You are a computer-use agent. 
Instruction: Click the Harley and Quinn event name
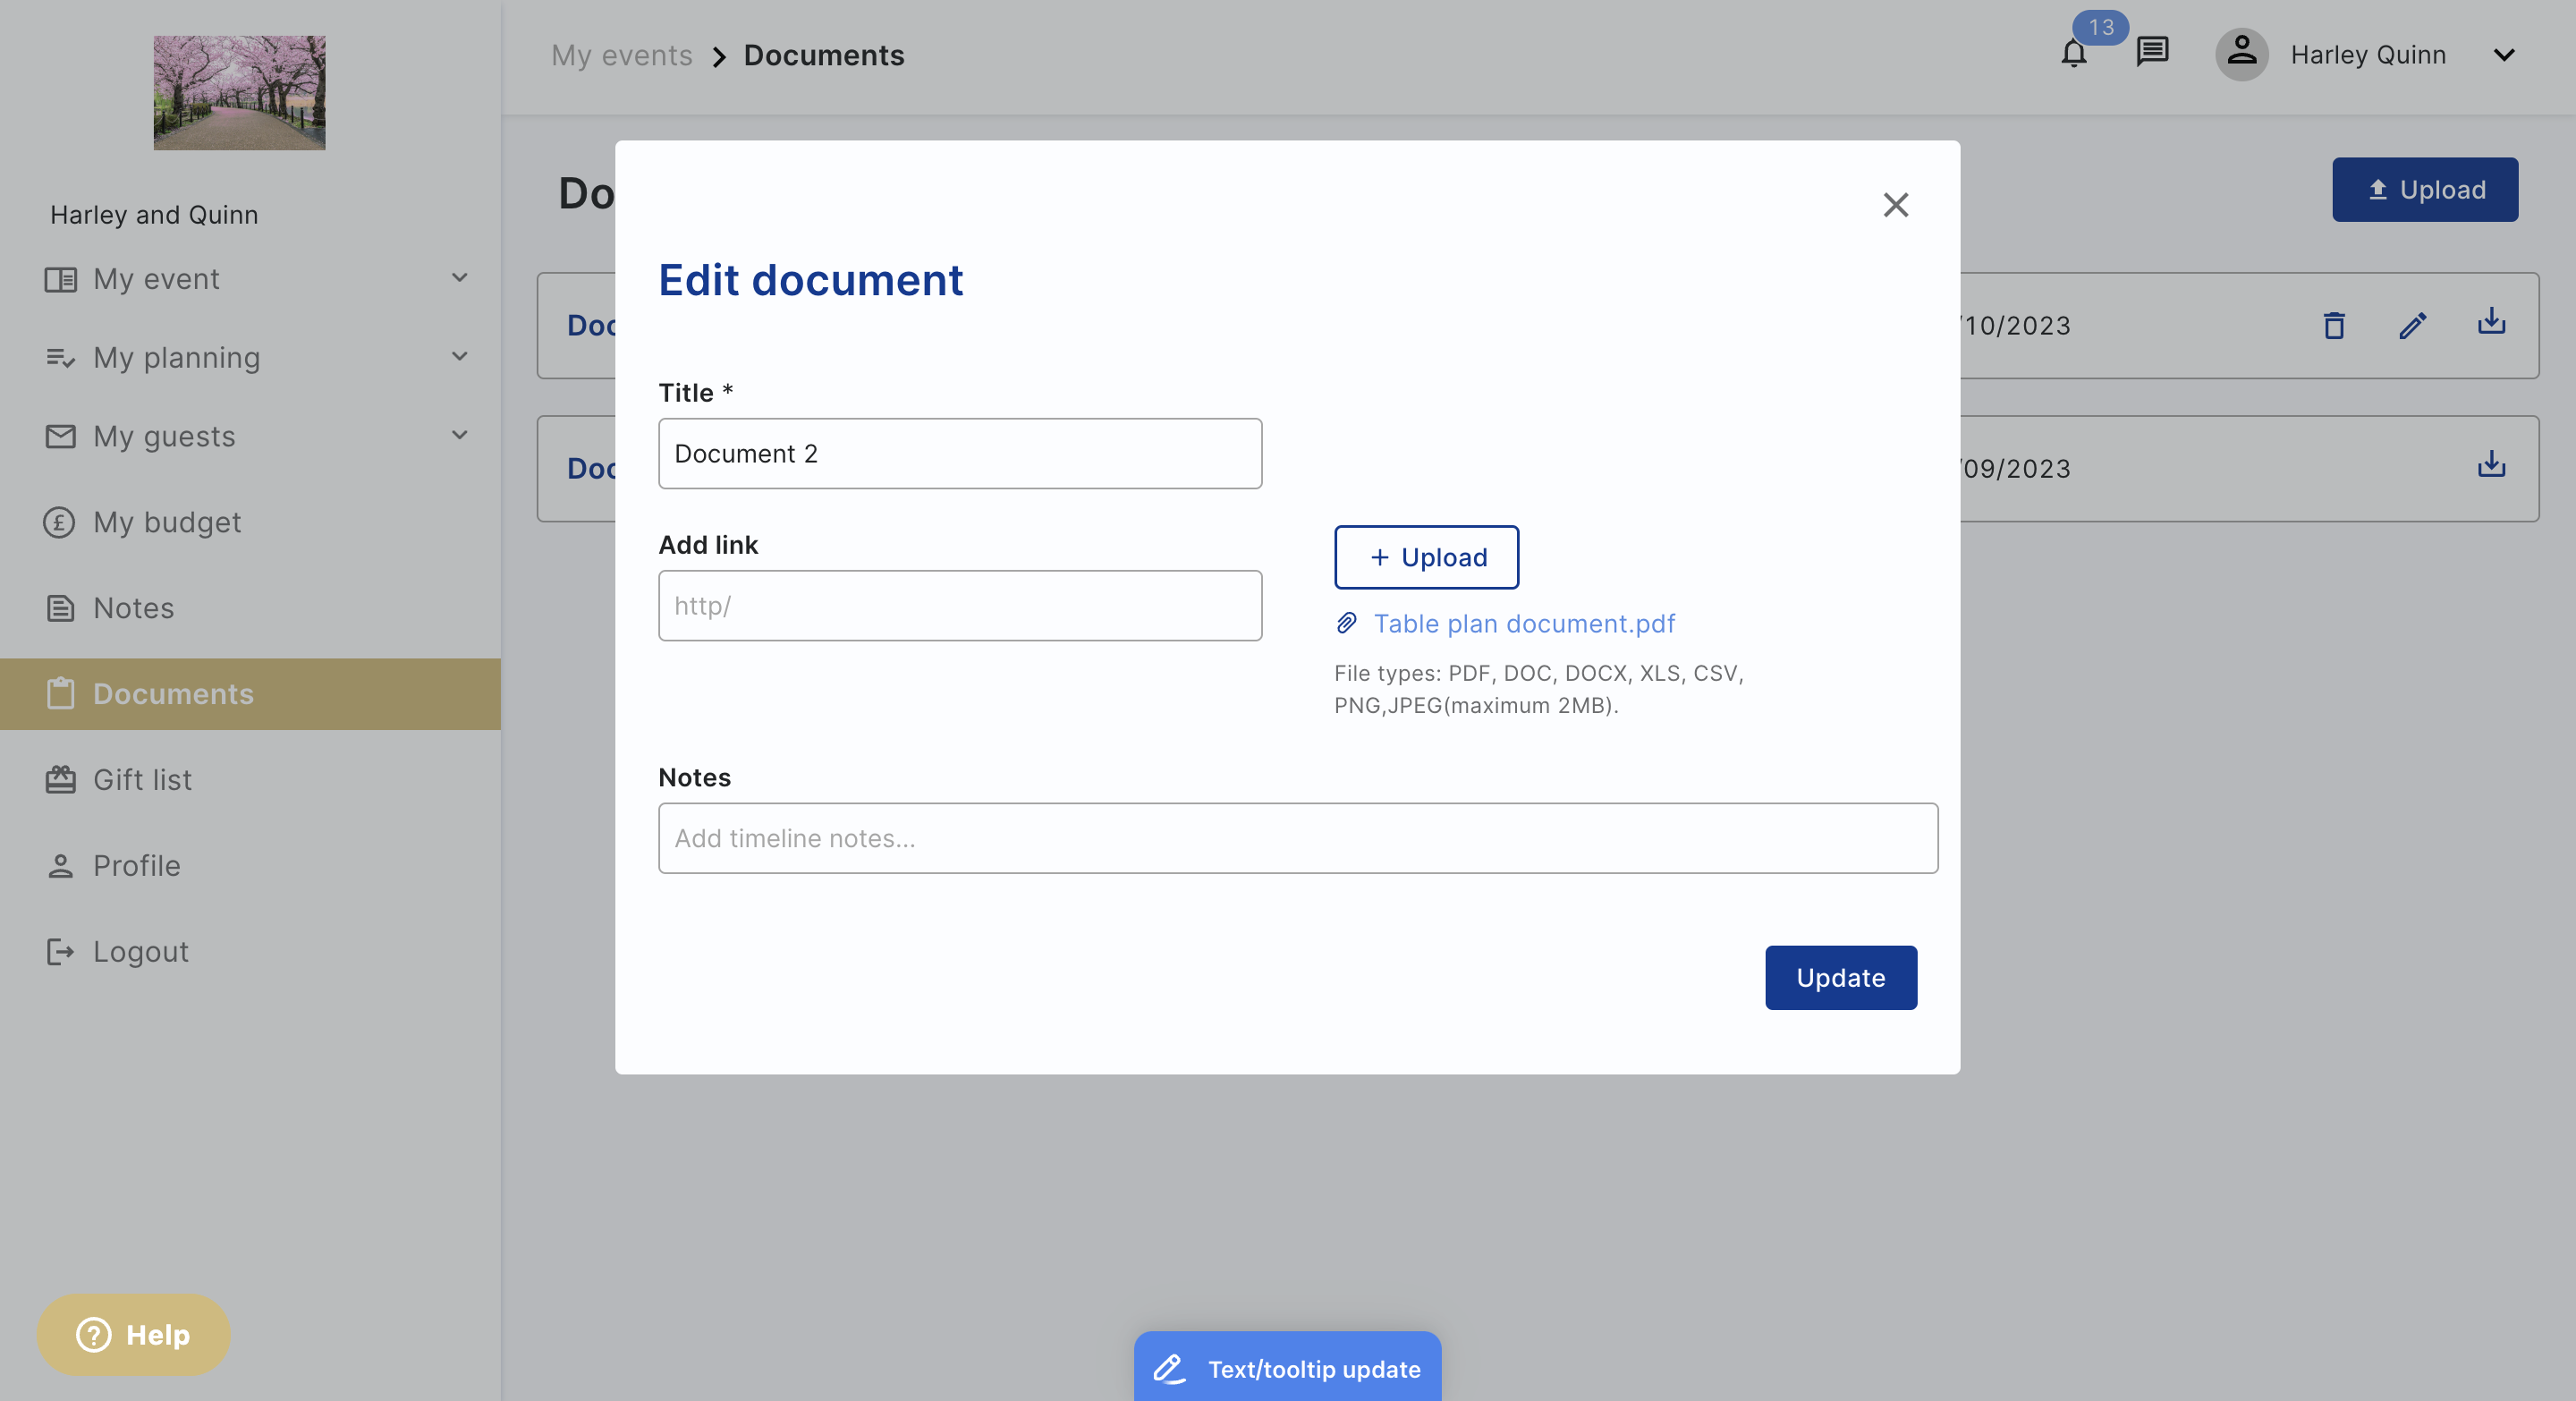154,215
